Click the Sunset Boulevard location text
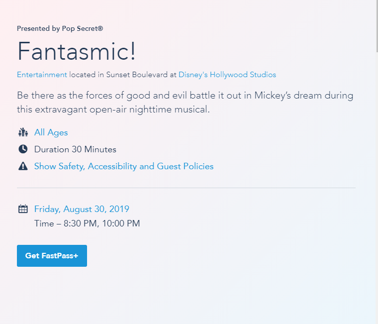 coord(137,75)
